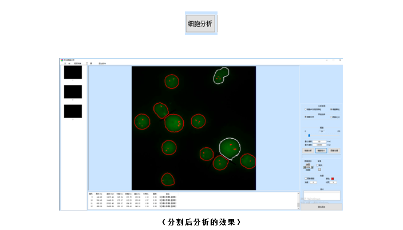The width and height of the screenshot is (403, 230).
Task: Click the large white-outlined cell at lower right
Action: [x=230, y=148]
